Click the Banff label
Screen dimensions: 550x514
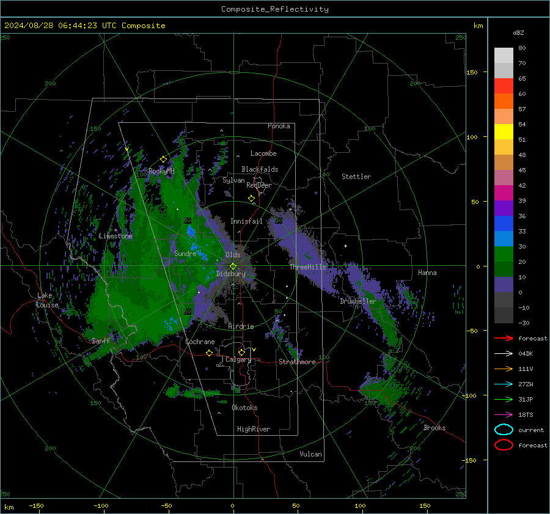[x=101, y=341]
